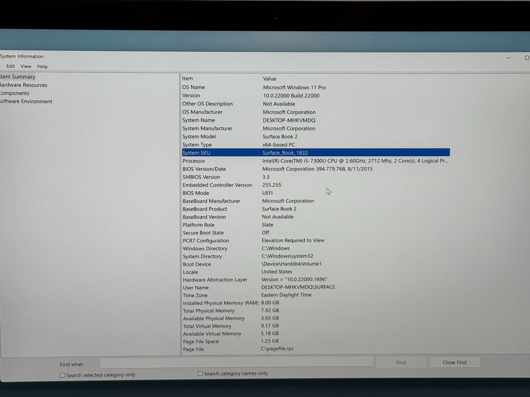Image resolution: width=530 pixels, height=397 pixels.
Task: Select the Page File row
Action: tap(316, 349)
